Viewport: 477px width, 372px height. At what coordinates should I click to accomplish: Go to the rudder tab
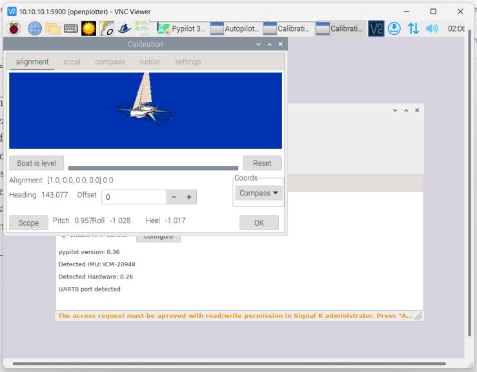coord(150,62)
